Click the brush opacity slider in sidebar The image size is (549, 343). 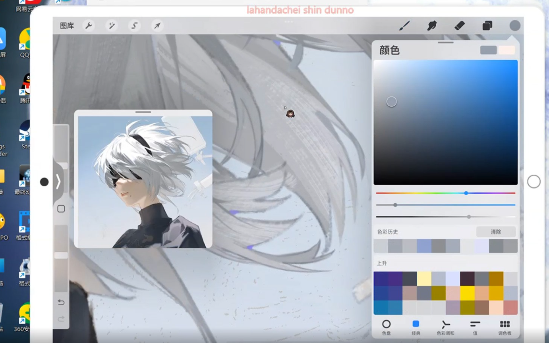[61, 258]
